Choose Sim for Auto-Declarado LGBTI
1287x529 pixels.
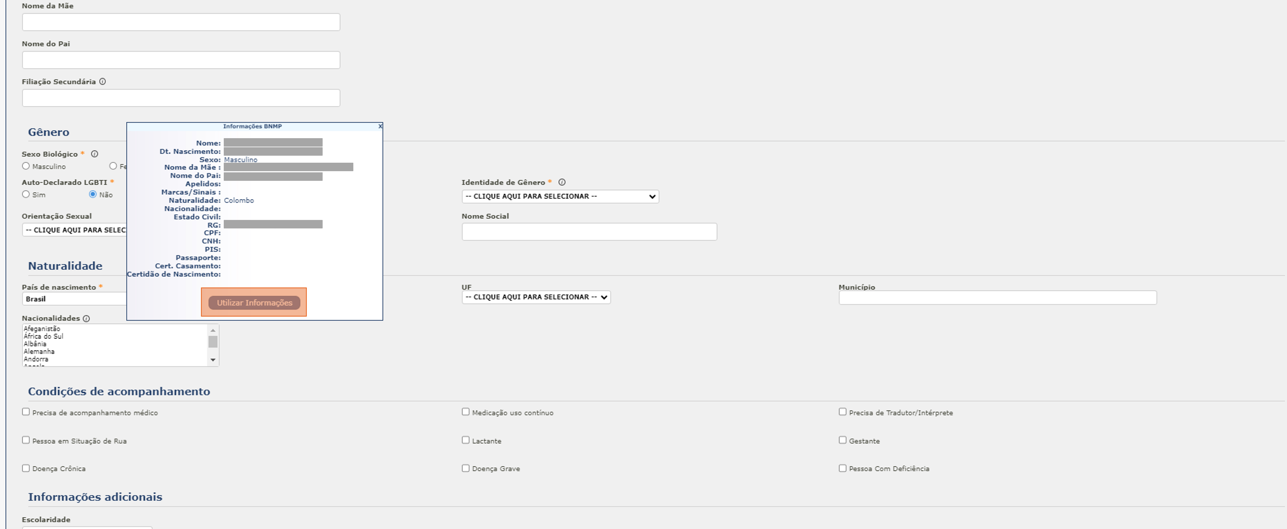tap(26, 195)
